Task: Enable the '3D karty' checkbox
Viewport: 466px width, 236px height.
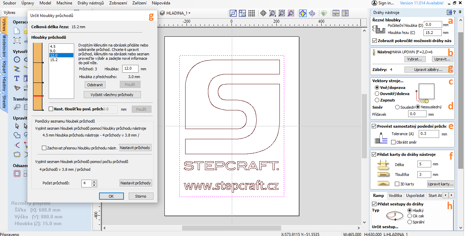Action: 397,184
